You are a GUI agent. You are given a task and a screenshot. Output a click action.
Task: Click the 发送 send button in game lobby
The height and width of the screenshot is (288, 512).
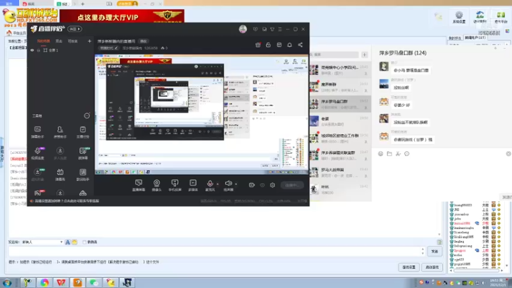click(435, 252)
